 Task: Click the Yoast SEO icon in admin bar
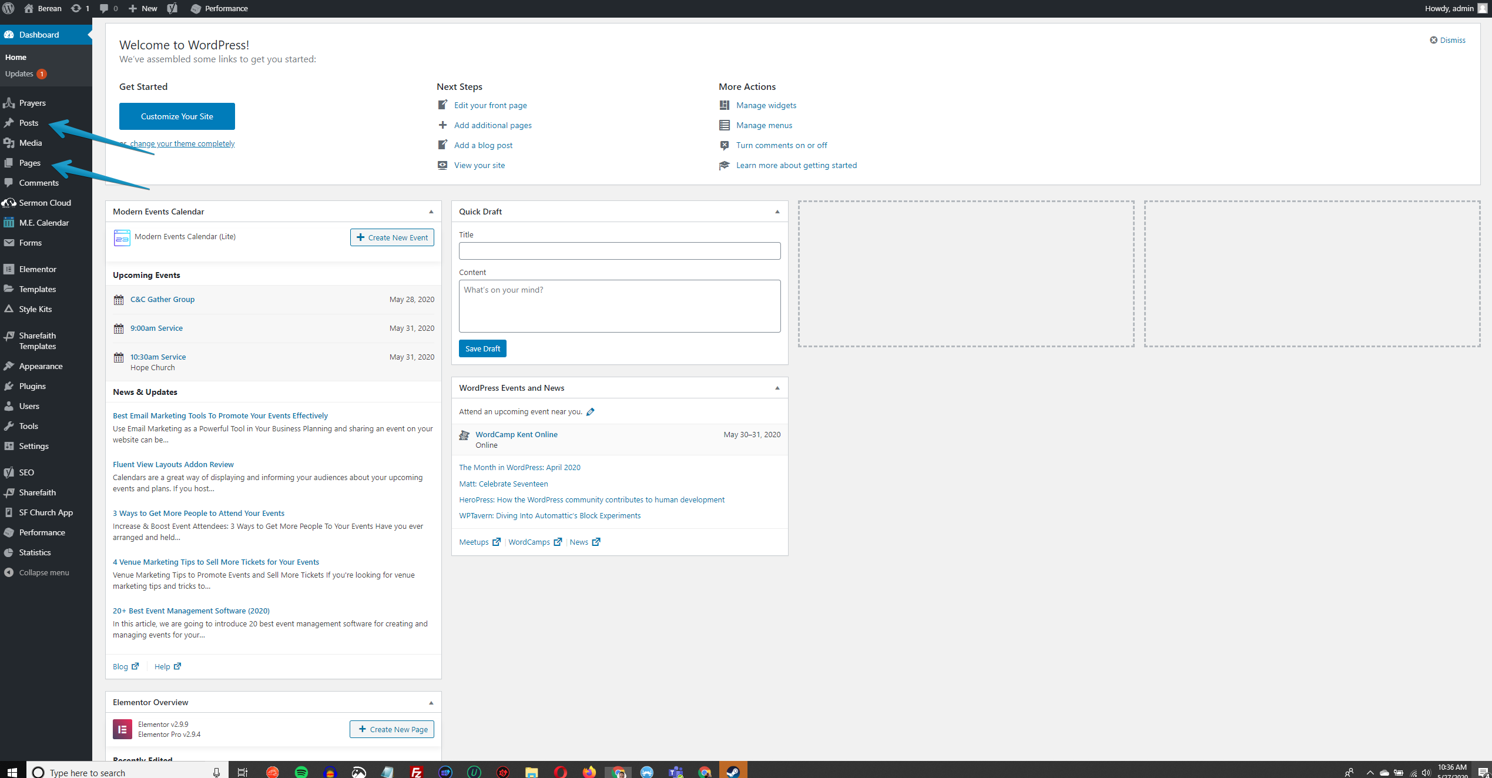click(x=172, y=8)
